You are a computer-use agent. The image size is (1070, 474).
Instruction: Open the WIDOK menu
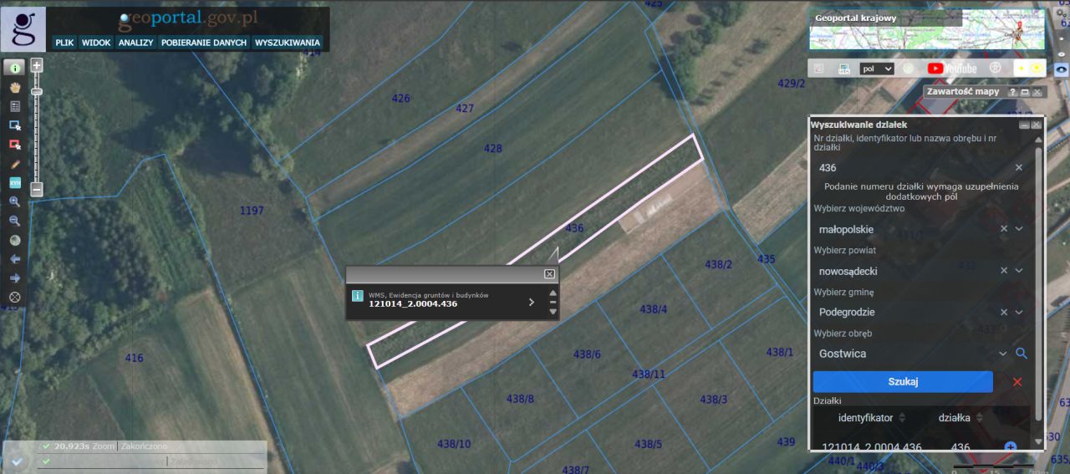(x=96, y=43)
